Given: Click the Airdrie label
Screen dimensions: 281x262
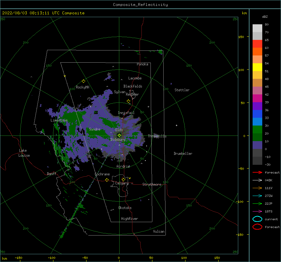Looking at the screenshot, I should [123, 166].
